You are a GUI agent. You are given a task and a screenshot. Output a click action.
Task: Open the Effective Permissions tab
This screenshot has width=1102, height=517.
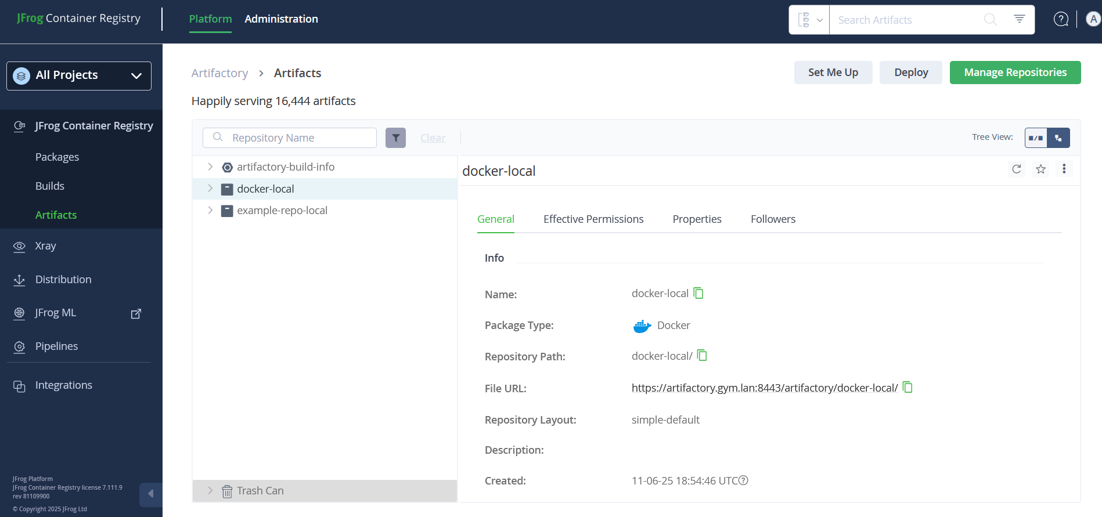593,219
